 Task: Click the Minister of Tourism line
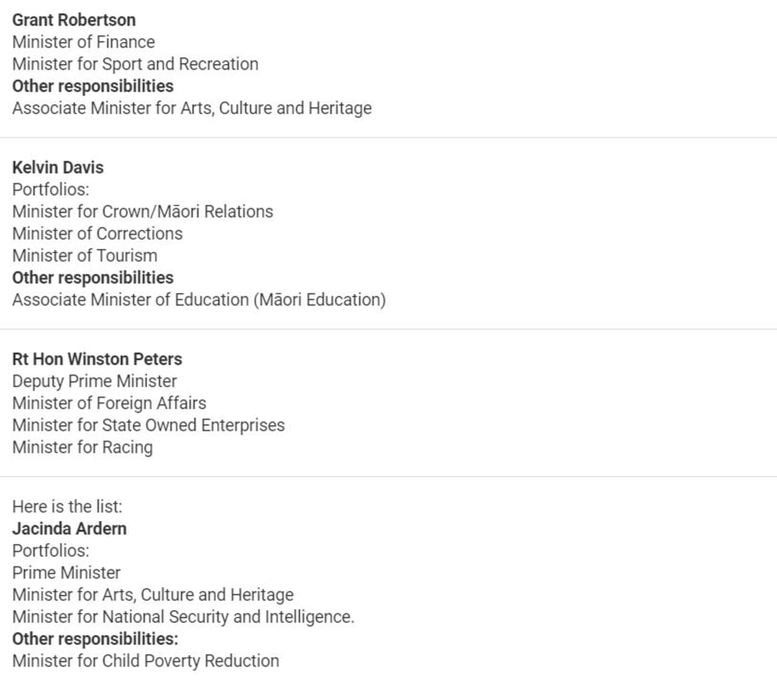85,255
